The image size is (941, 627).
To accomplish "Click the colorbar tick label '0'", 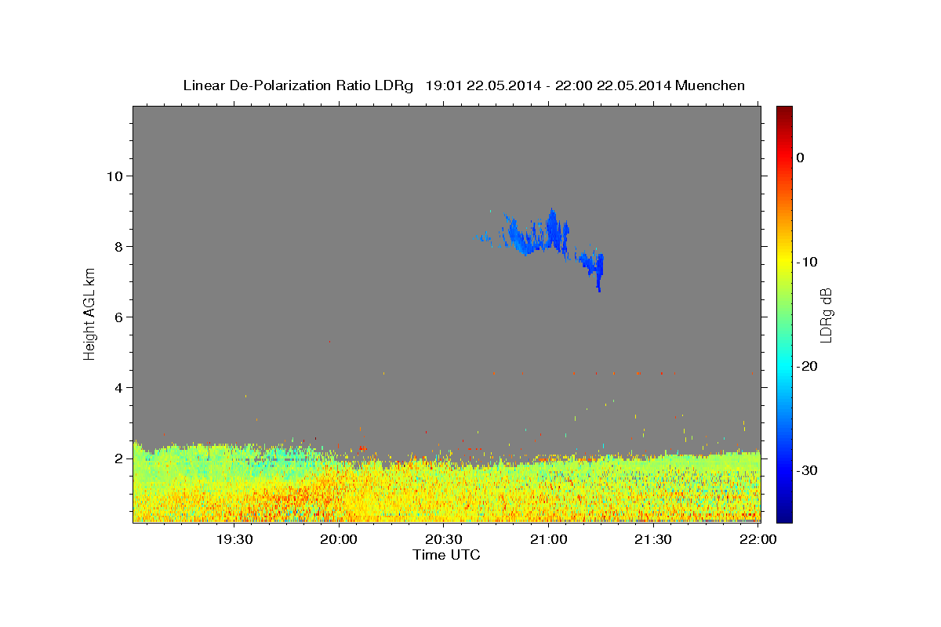I will pos(800,158).
